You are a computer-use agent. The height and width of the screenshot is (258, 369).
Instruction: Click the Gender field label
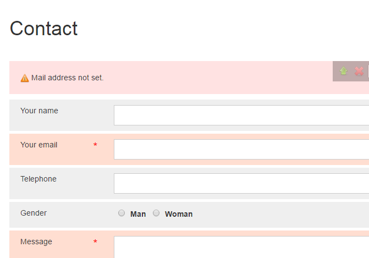pos(34,213)
